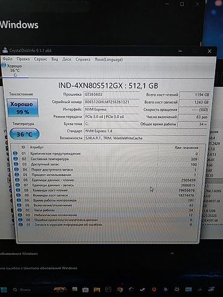Collapse Windows Update section chevron in background window
The image size is (223, 297).
pos(172,254)
